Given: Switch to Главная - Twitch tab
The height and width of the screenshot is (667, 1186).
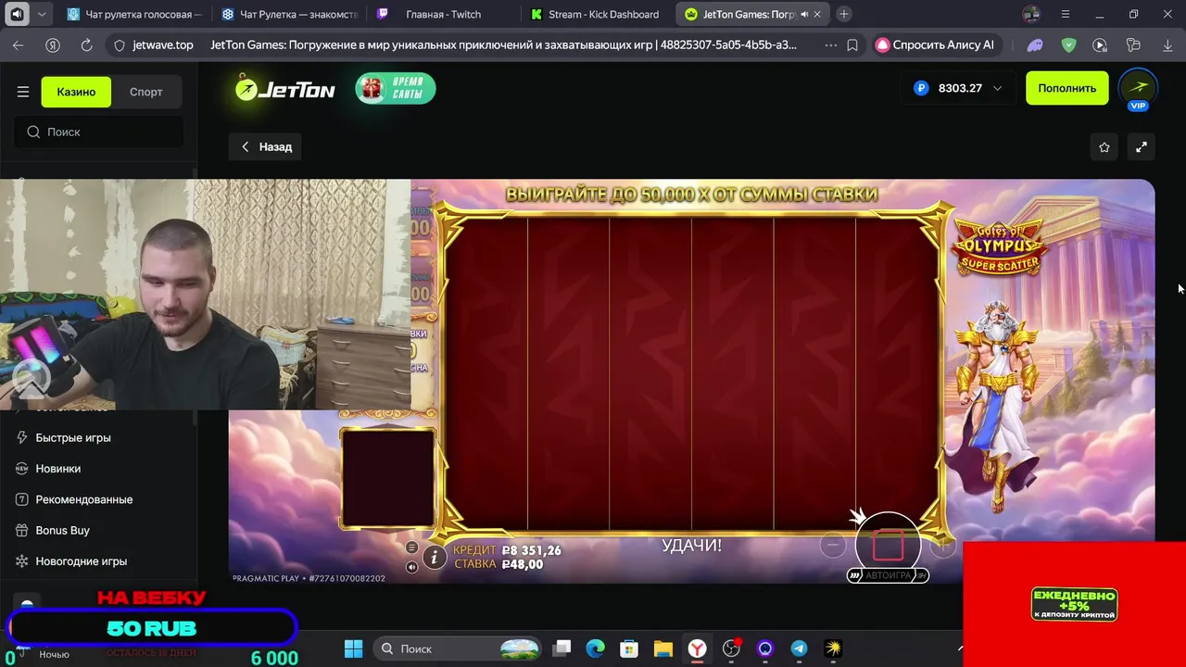Looking at the screenshot, I should [444, 14].
